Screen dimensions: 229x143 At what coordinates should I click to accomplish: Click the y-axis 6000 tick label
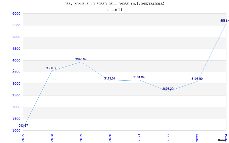coord(16,13)
